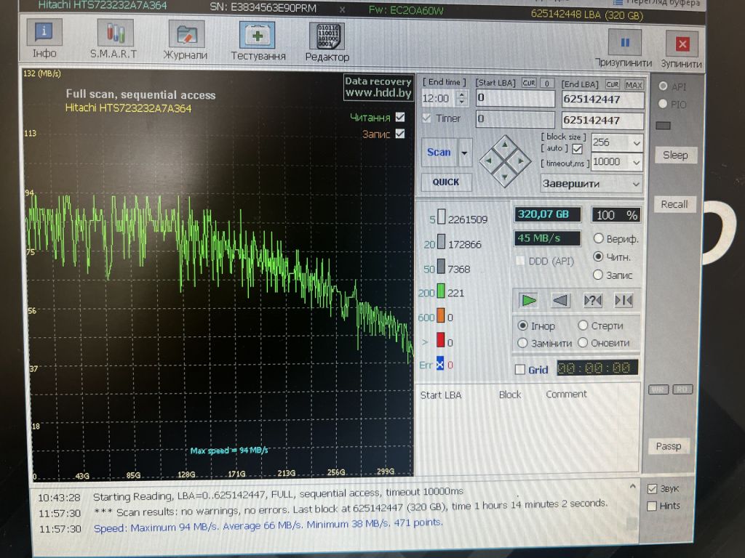Click the End LBA 625142447 top field
This screenshot has height=558, width=745.
[x=602, y=99]
